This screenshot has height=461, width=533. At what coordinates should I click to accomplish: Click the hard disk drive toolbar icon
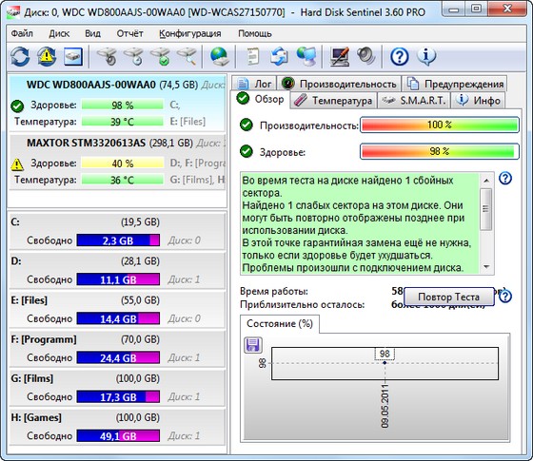point(73,56)
